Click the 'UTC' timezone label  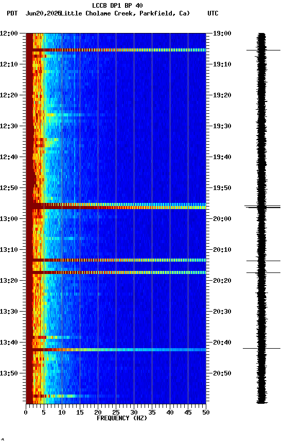point(213,13)
